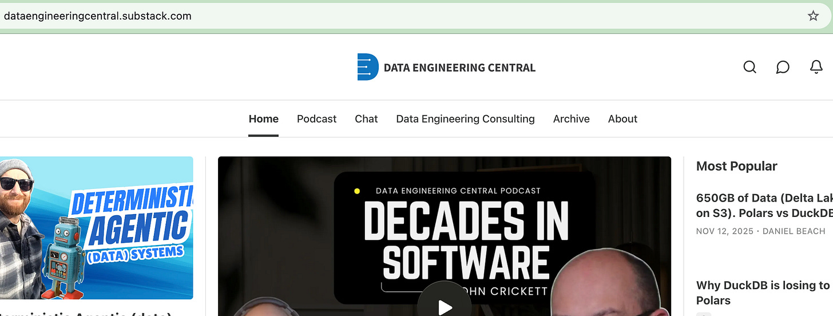This screenshot has width=833, height=316.
Task: Click the DANIEL BEACH author name
Action: click(x=794, y=231)
